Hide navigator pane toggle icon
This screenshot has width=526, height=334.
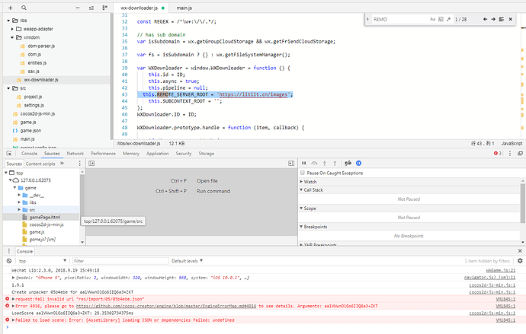[91, 164]
